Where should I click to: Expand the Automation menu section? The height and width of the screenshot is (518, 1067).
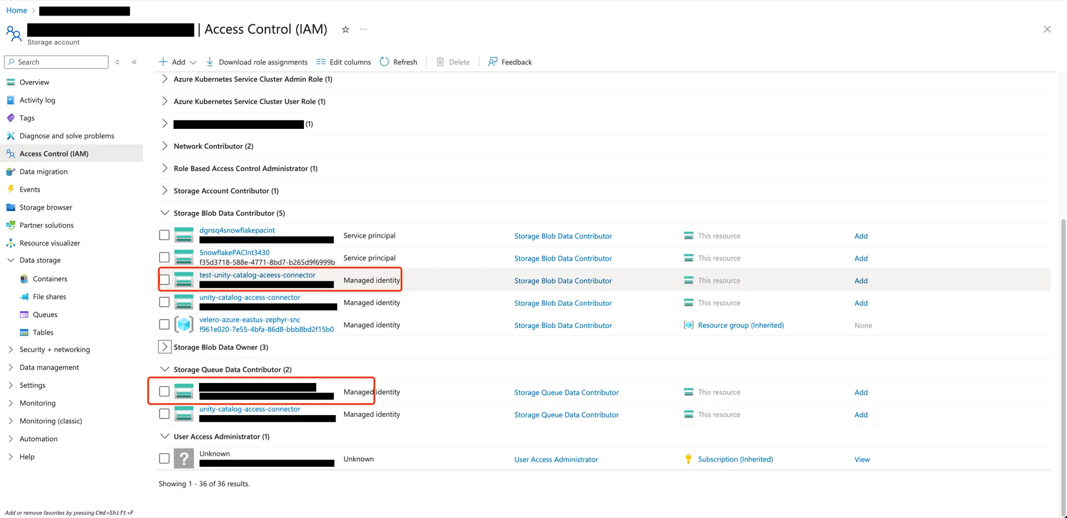tap(38, 439)
